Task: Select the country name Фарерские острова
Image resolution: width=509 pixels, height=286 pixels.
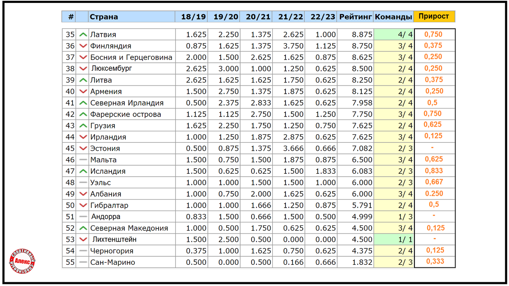Action: (x=126, y=114)
